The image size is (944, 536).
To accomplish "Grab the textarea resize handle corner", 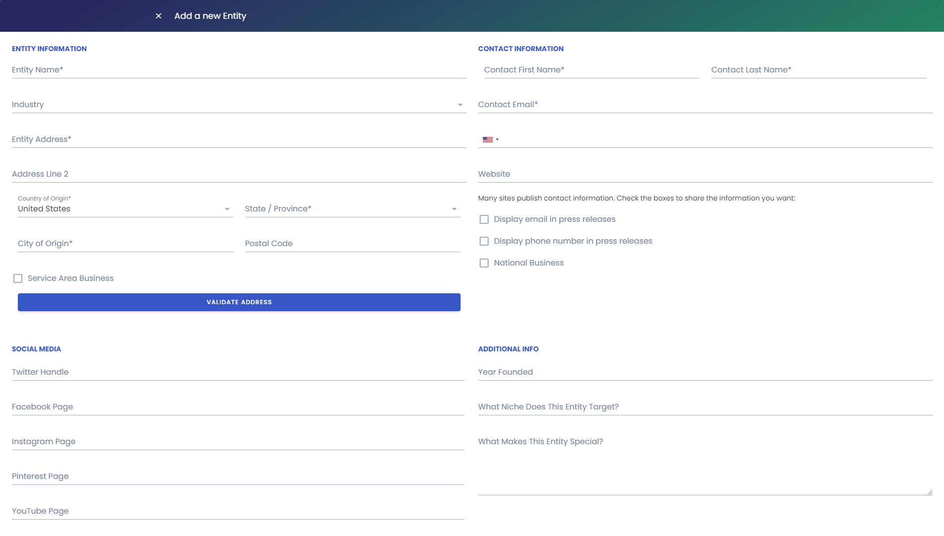I will coord(930,492).
